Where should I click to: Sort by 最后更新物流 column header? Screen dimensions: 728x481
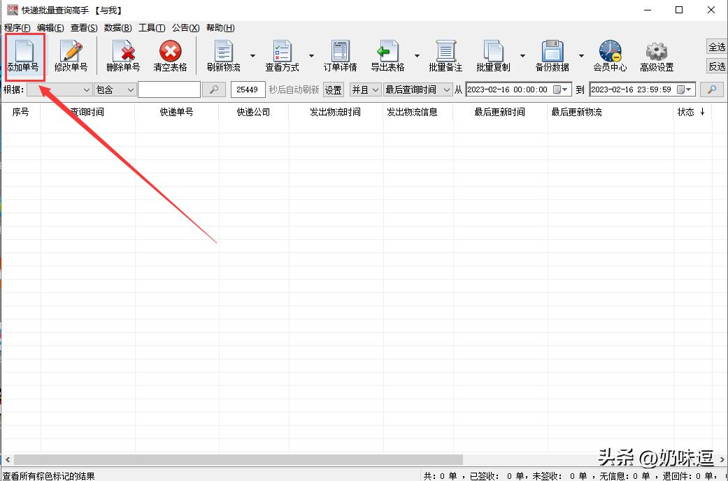click(x=611, y=112)
